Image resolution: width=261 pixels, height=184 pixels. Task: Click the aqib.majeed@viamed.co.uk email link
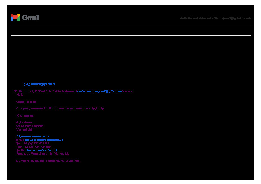[x=44, y=139]
